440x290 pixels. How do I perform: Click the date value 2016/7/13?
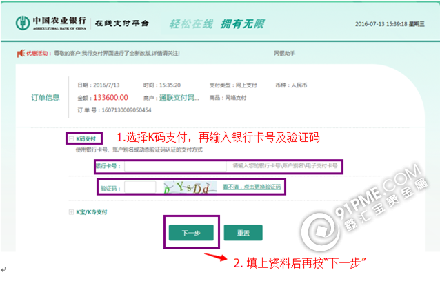[x=106, y=85]
